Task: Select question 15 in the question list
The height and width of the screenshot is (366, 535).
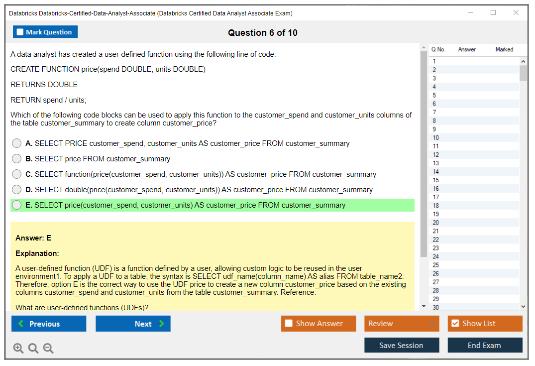Action: [468, 180]
